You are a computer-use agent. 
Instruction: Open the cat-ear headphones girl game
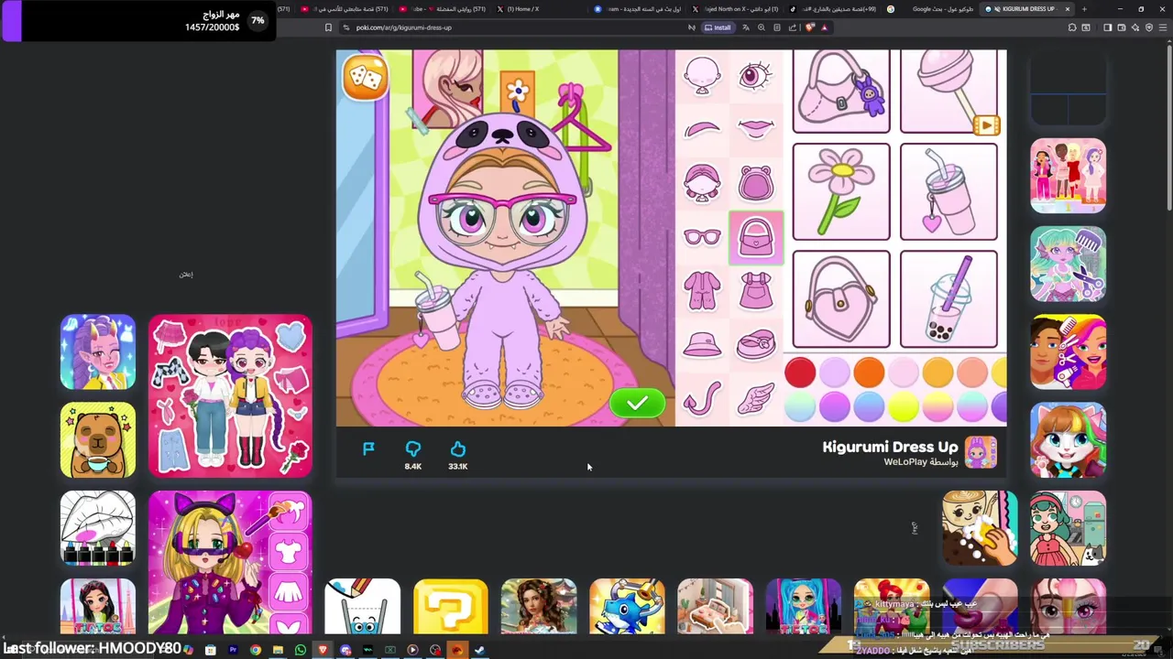(230, 562)
